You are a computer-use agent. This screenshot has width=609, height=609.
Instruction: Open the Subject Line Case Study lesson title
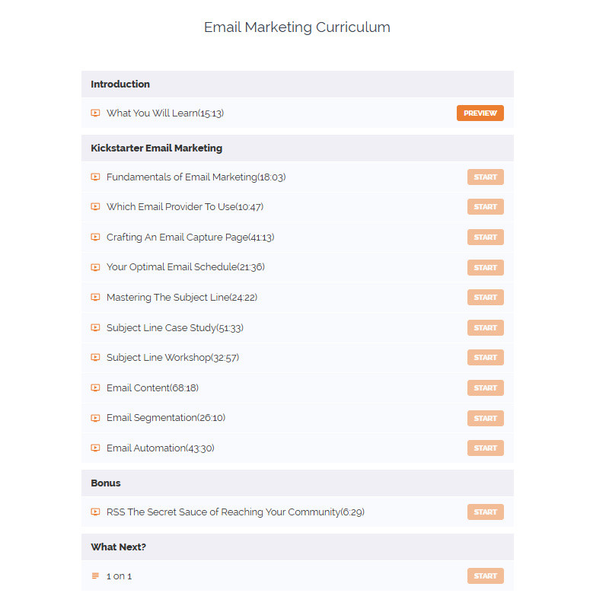click(174, 328)
